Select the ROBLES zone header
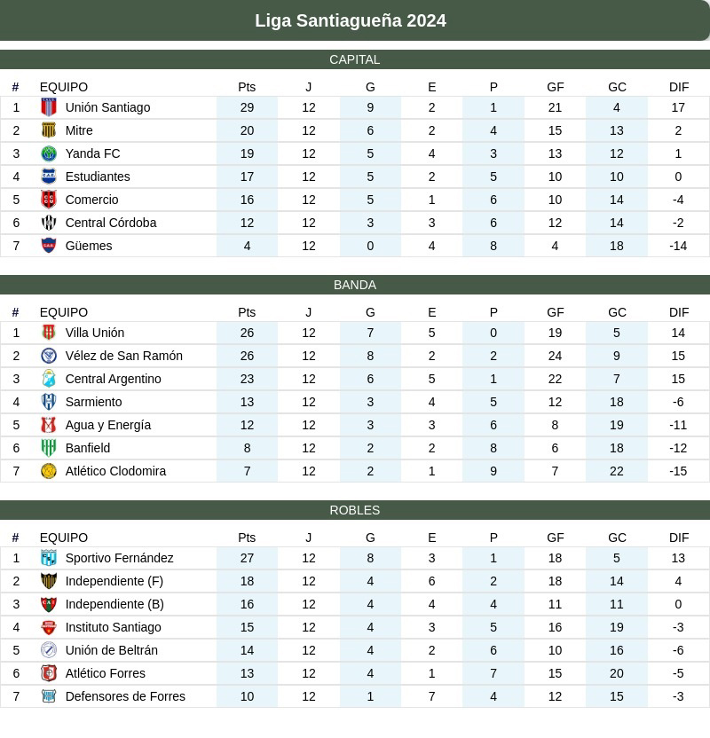 point(355,510)
